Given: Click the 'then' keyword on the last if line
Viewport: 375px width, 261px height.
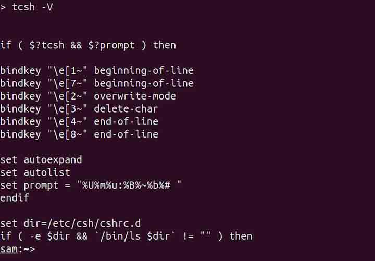Looking at the screenshot, I should 241,236.
